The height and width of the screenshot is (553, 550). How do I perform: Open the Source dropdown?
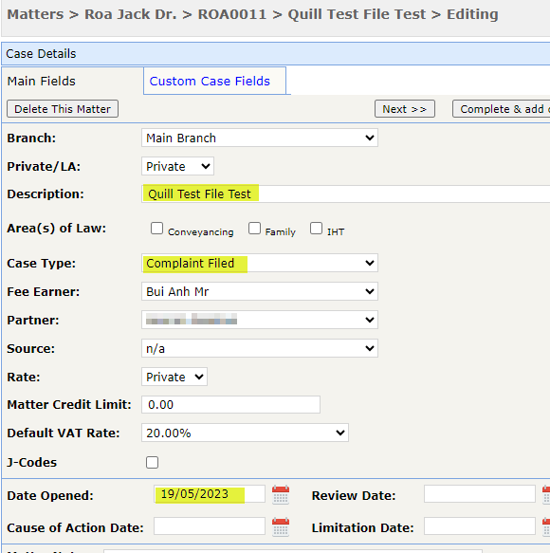coord(260,348)
